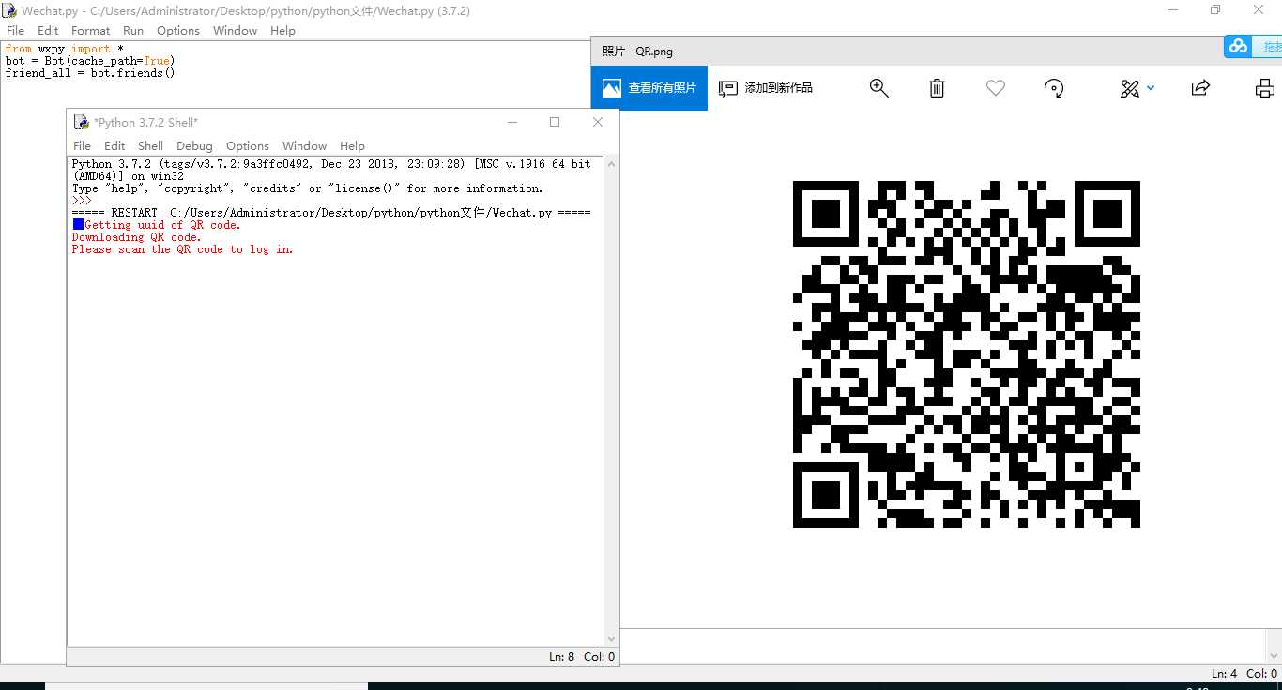This screenshot has width=1282, height=690.
Task: Click 添加到新作品 button
Action: (766, 88)
